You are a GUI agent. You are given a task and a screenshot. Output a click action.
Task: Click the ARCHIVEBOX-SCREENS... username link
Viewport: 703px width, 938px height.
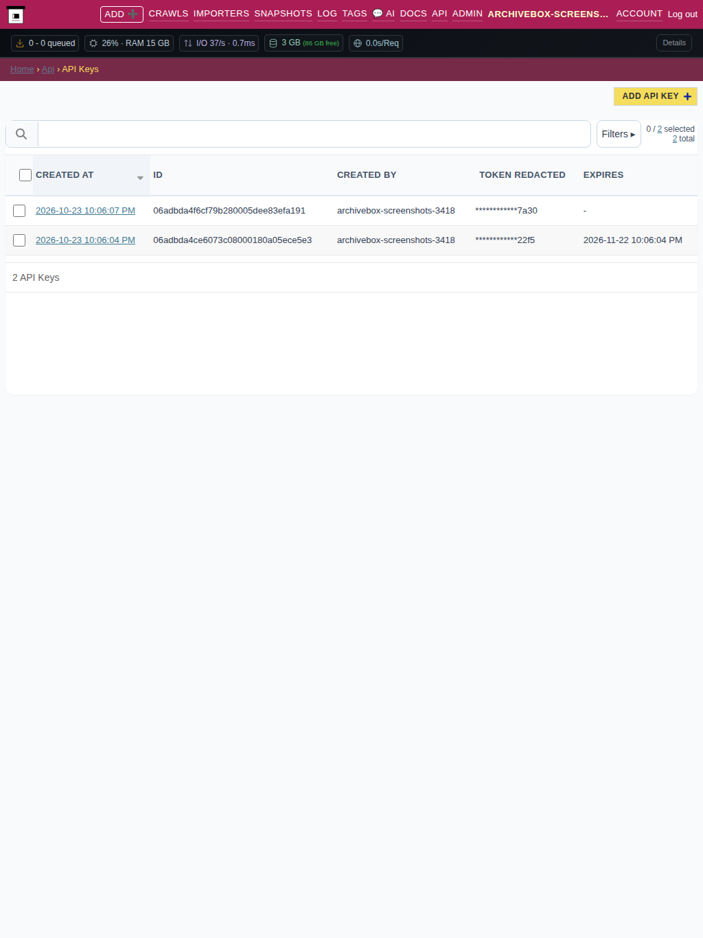click(x=548, y=14)
